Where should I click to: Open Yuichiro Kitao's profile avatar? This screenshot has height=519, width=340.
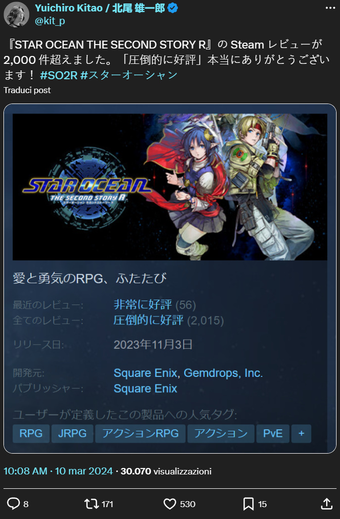pos(16,14)
